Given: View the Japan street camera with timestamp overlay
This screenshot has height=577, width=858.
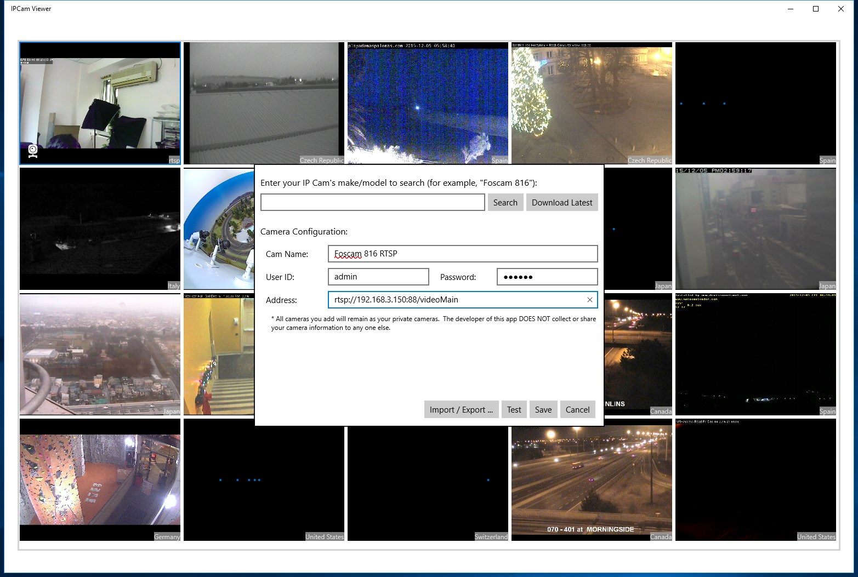Looking at the screenshot, I should pos(755,228).
